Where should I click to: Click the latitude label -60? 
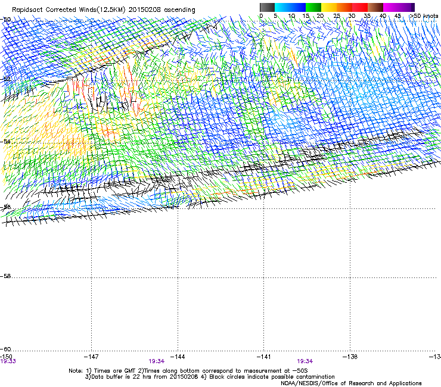pyautogui.click(x=5, y=349)
